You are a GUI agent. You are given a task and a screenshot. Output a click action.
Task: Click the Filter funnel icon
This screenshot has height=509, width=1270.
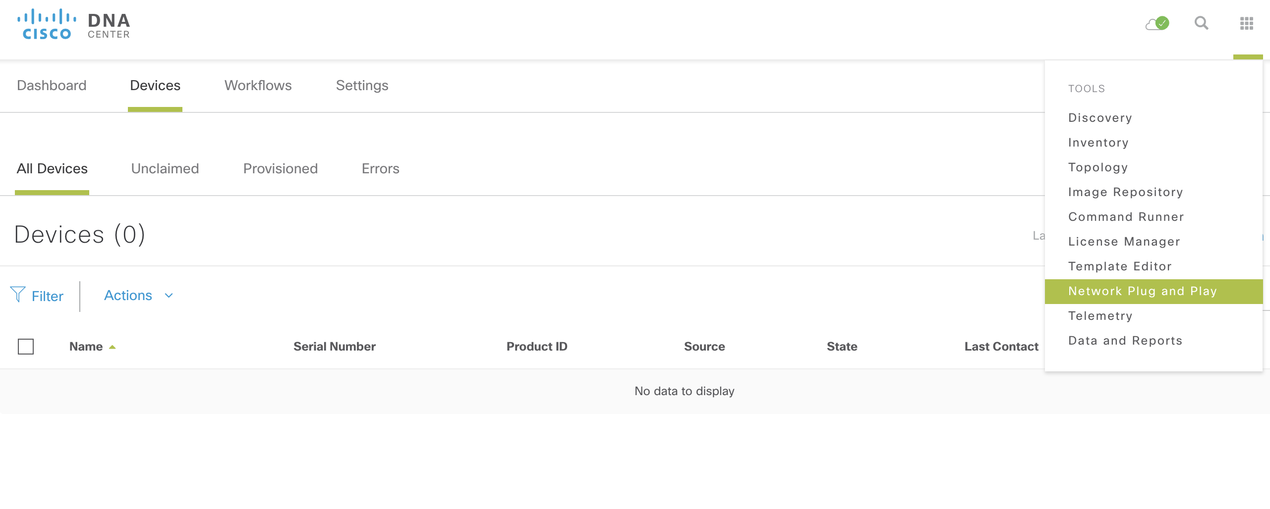[x=18, y=295]
